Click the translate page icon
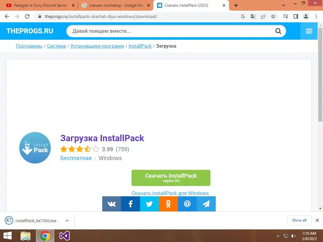This screenshot has height=242, width=323. pyautogui.click(x=253, y=16)
